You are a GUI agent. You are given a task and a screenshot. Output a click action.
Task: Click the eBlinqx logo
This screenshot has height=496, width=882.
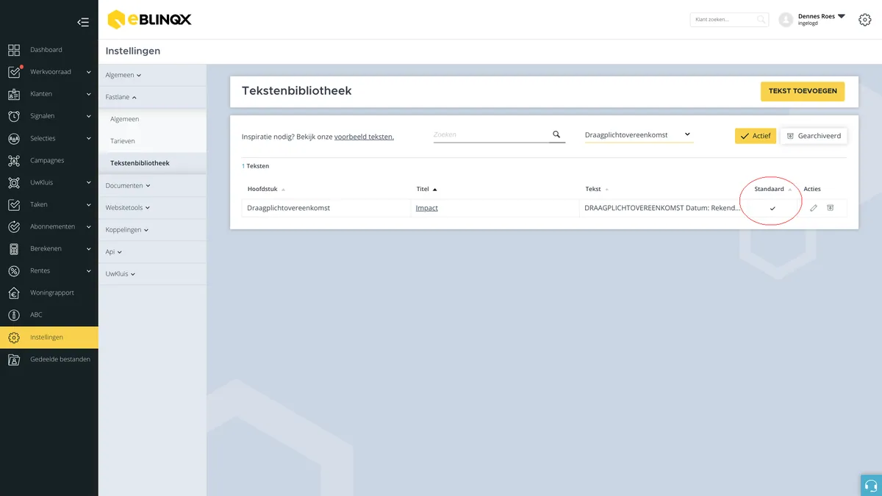[149, 20]
